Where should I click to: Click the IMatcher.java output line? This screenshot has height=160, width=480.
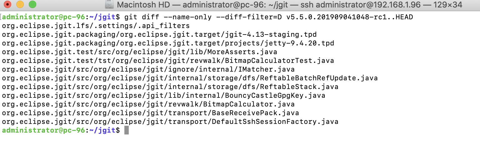click(x=148, y=69)
